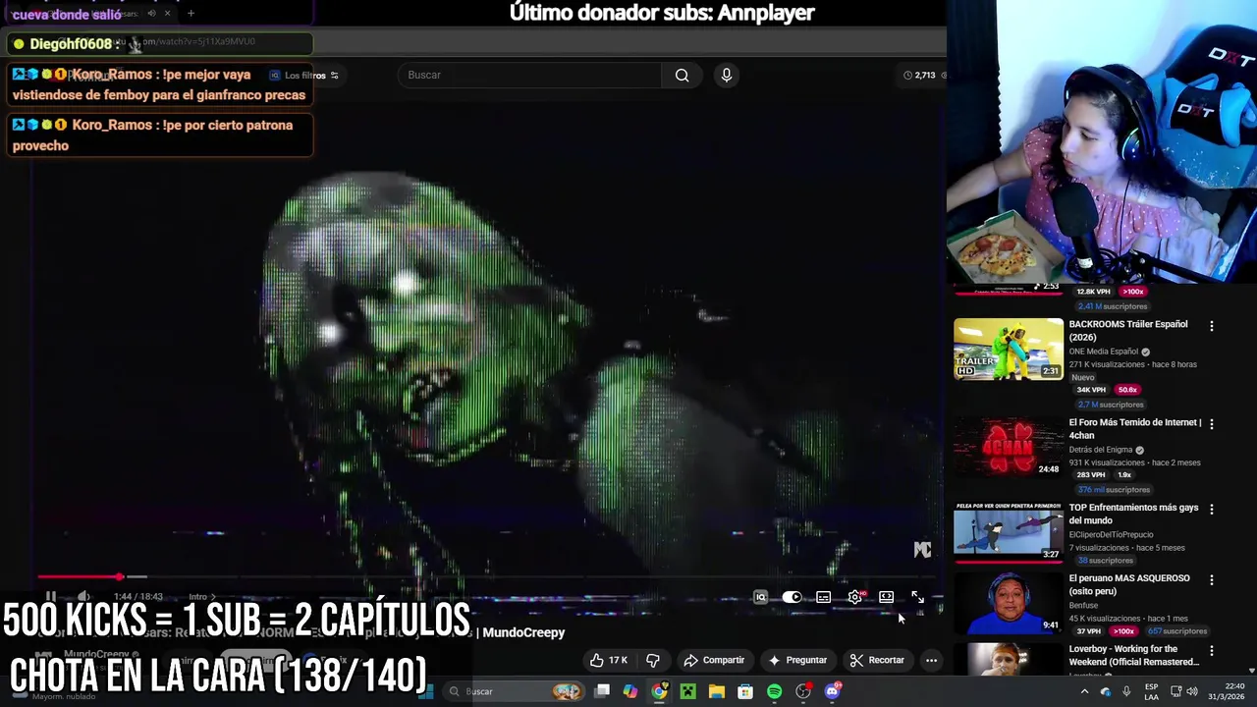Open the IQ extension icon in player
This screenshot has height=707, width=1257.
coord(760,597)
